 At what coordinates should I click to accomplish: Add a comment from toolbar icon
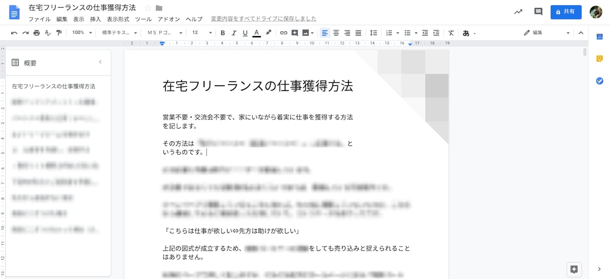294,33
